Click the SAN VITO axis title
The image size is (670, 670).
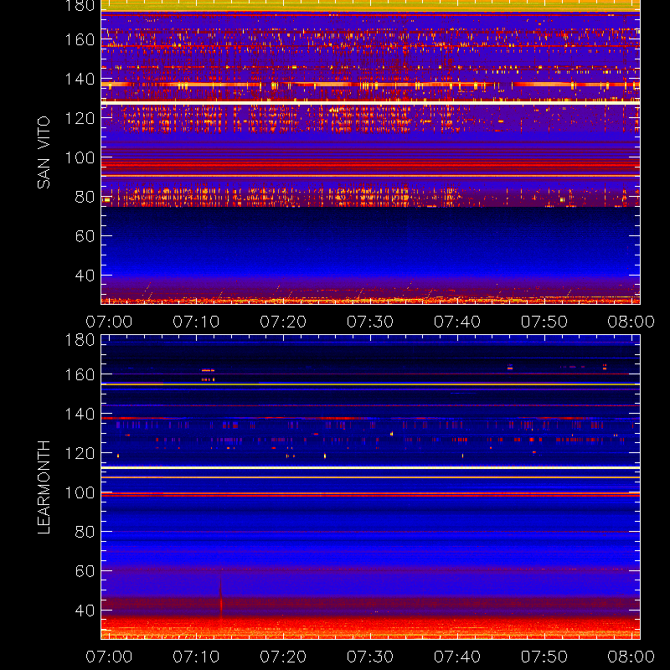44,152
